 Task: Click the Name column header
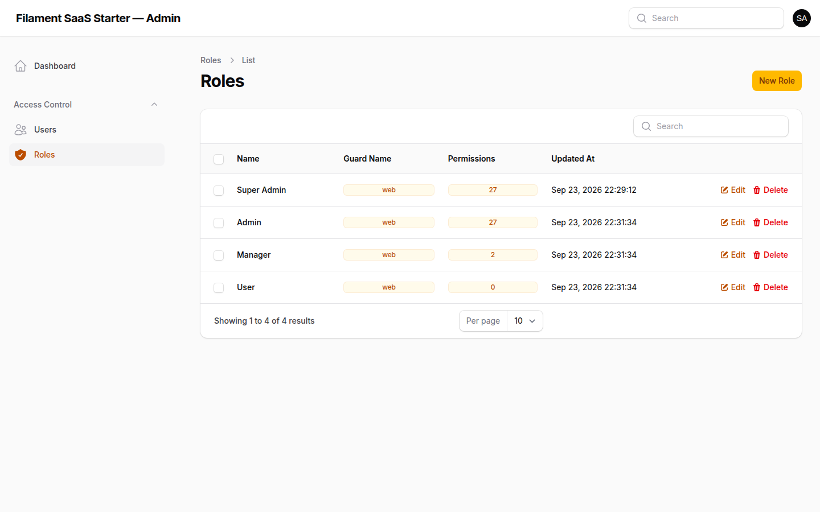tap(248, 159)
